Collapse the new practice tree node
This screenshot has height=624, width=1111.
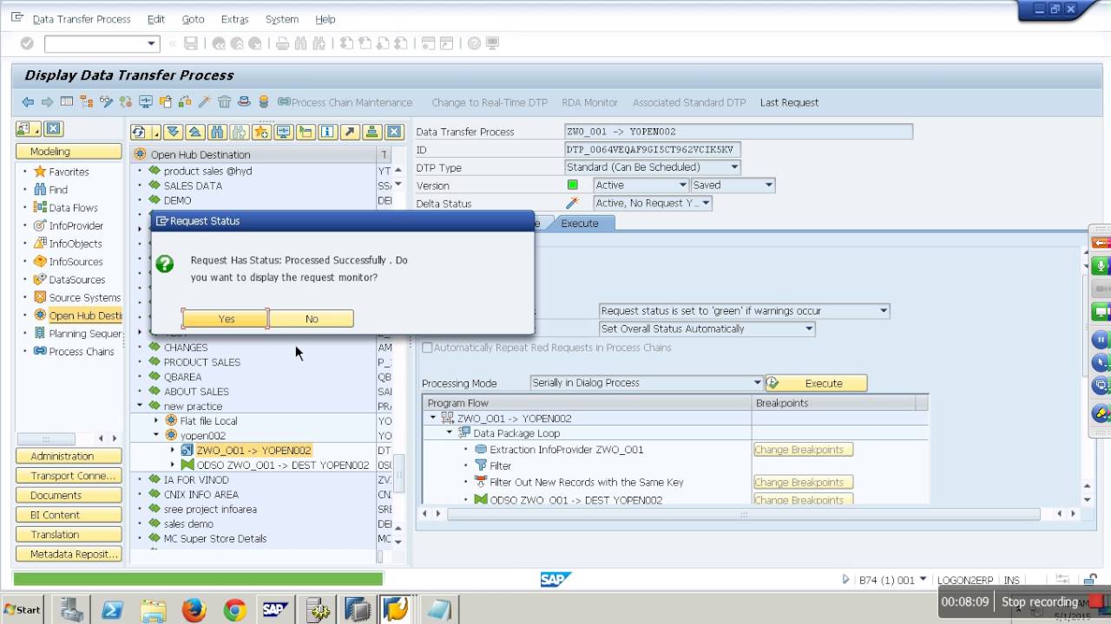[140, 406]
